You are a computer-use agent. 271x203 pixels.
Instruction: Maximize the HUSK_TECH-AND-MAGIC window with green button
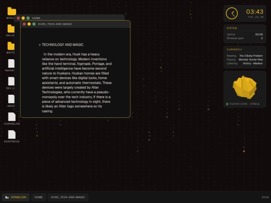click(34, 24)
